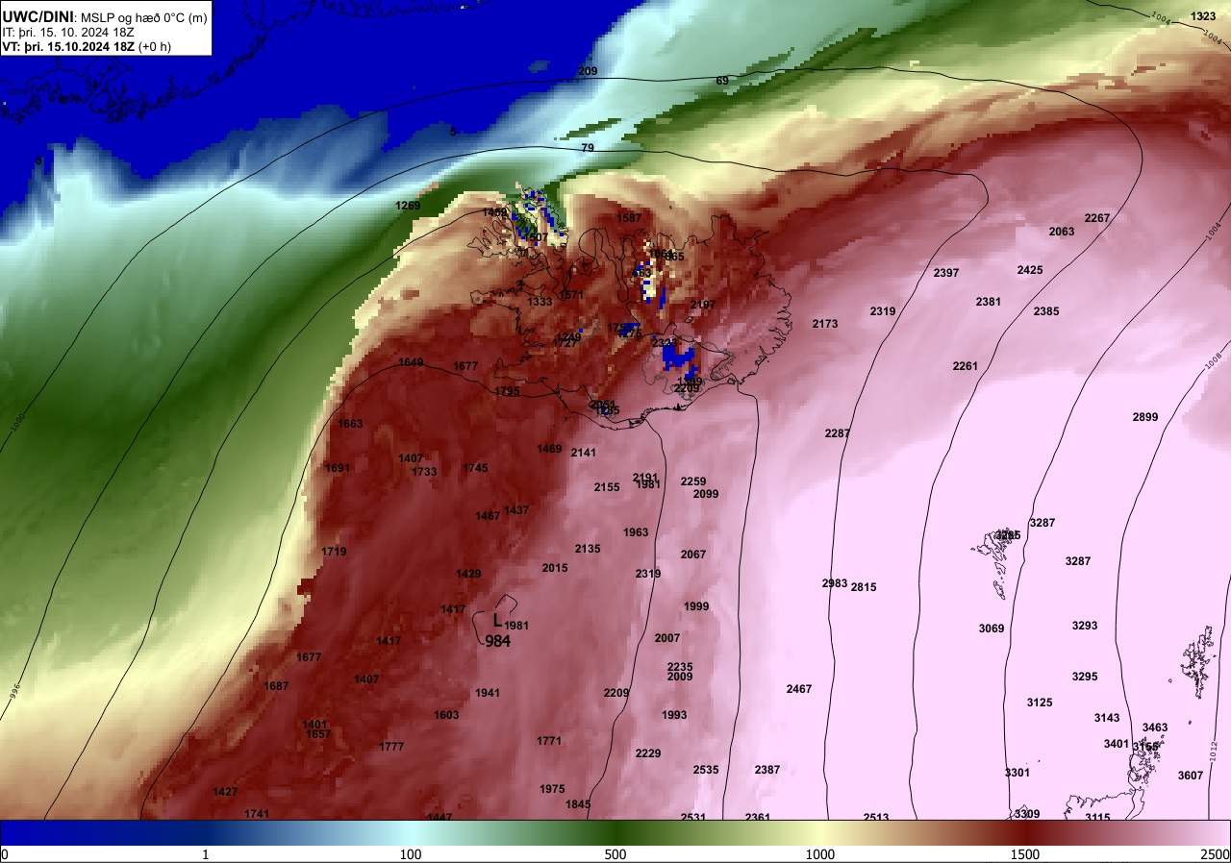This screenshot has height=863, width=1231.
Task: Click the map value 1795
Action: coord(508,391)
